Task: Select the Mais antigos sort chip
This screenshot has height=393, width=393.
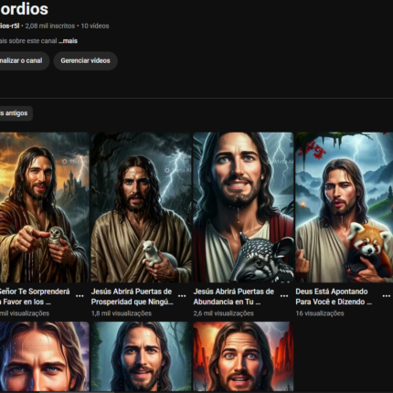Action: pos(16,113)
